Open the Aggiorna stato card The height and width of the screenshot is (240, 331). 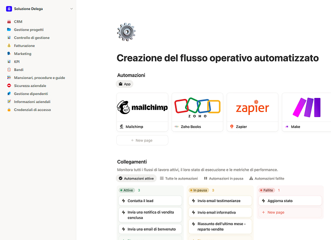290,201
